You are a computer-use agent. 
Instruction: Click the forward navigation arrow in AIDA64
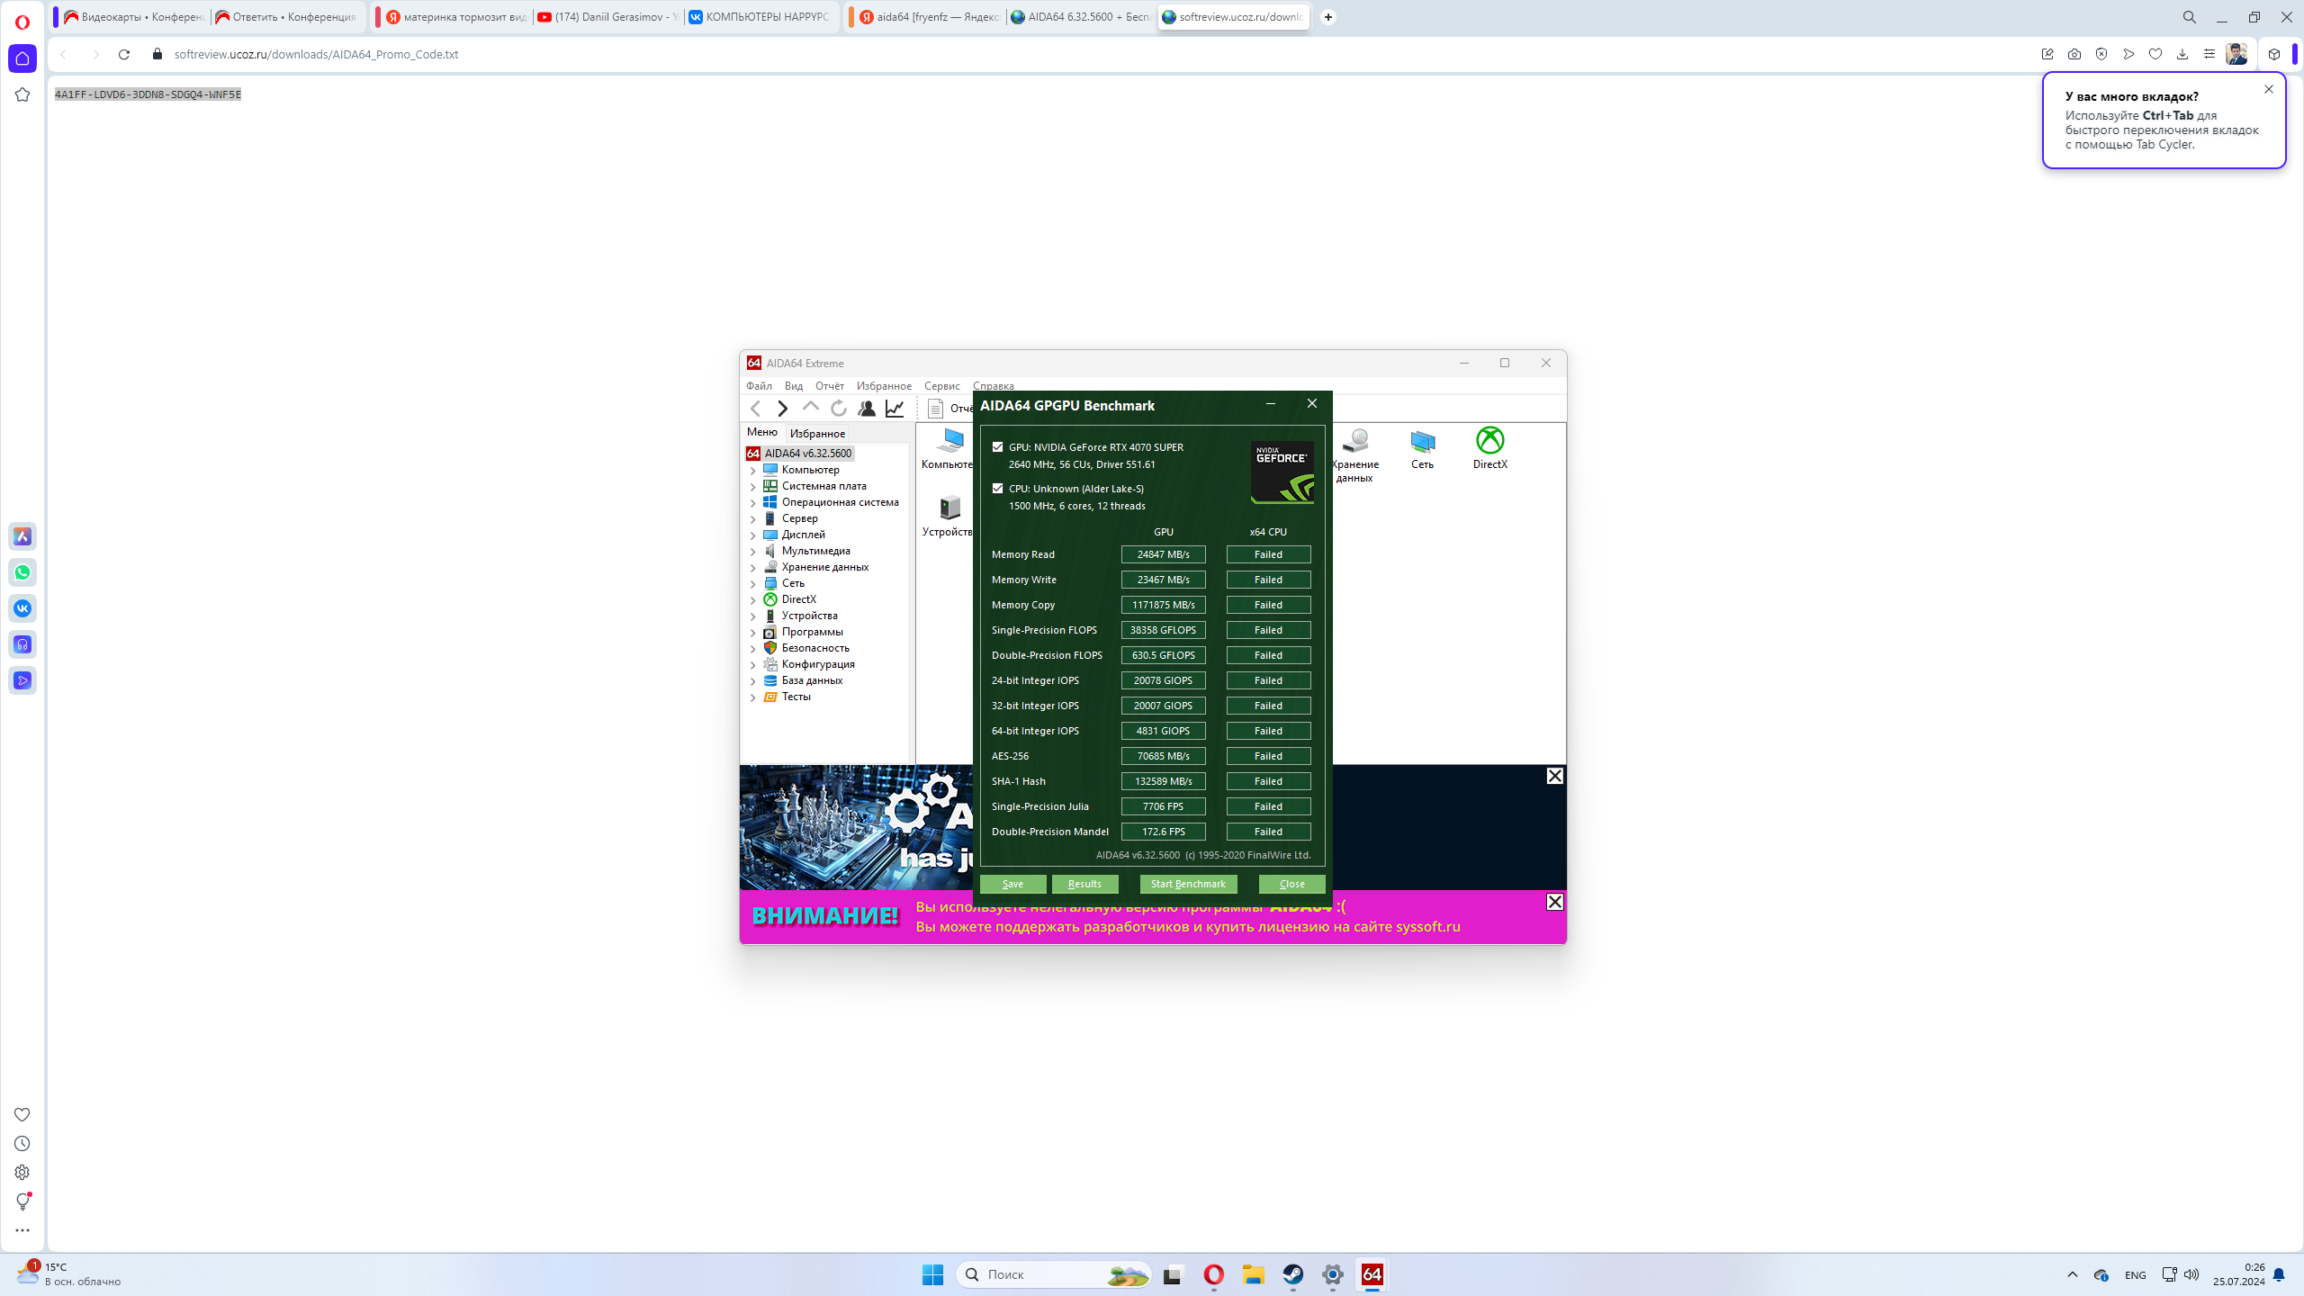(782, 409)
